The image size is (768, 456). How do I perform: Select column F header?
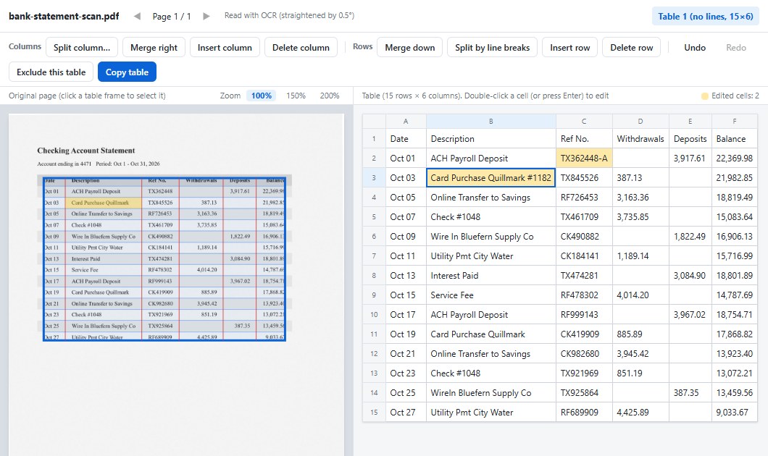pos(734,122)
